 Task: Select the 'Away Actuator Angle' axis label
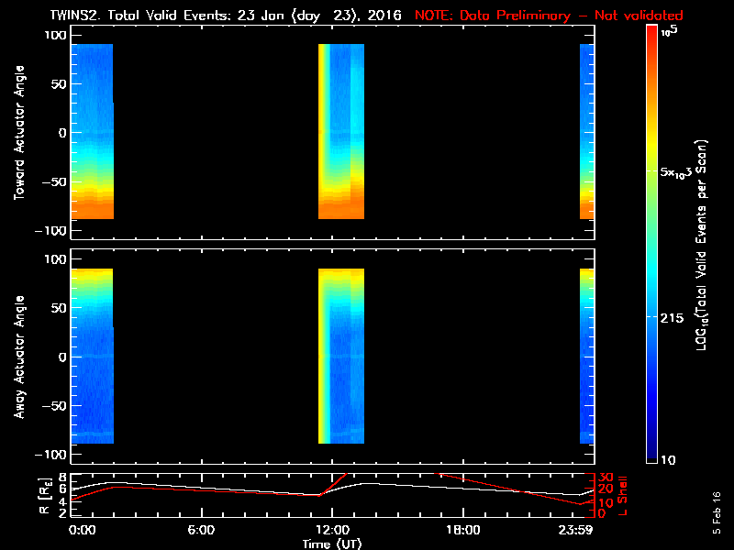pos(19,357)
